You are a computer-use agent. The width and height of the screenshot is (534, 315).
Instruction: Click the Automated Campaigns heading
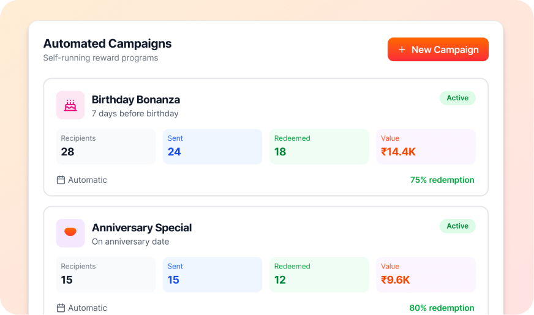pos(107,43)
